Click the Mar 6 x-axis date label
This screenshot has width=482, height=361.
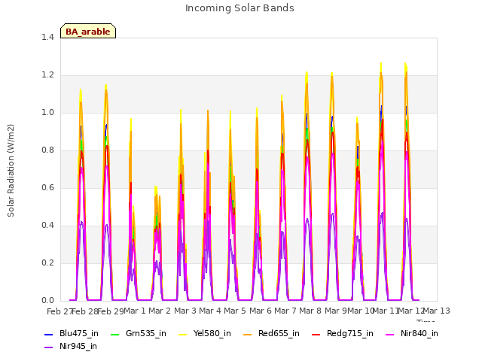261,311
